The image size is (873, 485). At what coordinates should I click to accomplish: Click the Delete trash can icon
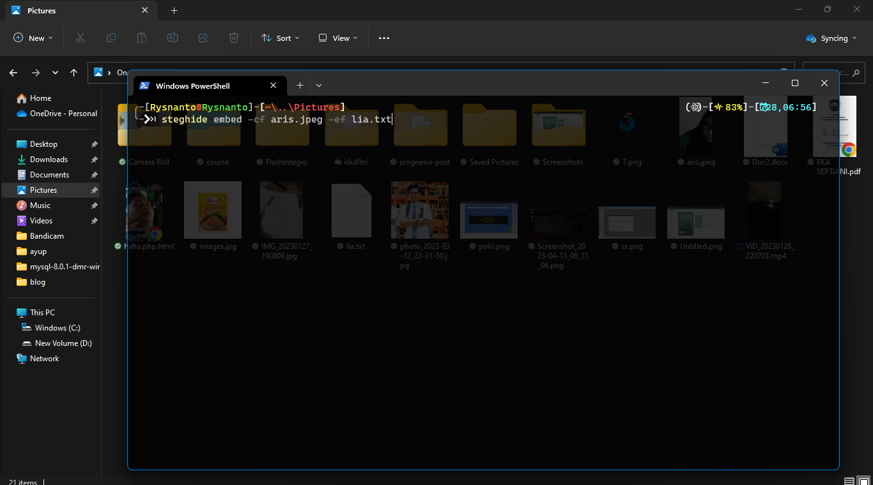point(234,38)
